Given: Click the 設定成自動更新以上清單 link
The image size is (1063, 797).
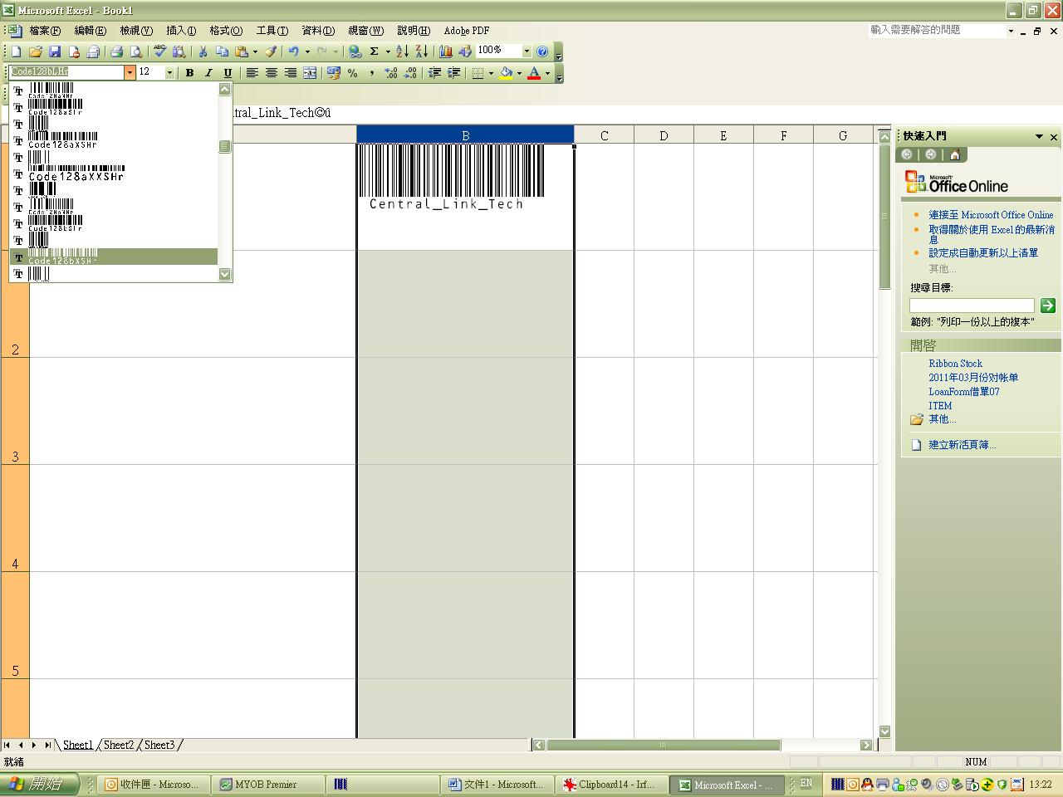Looking at the screenshot, I should coord(983,253).
